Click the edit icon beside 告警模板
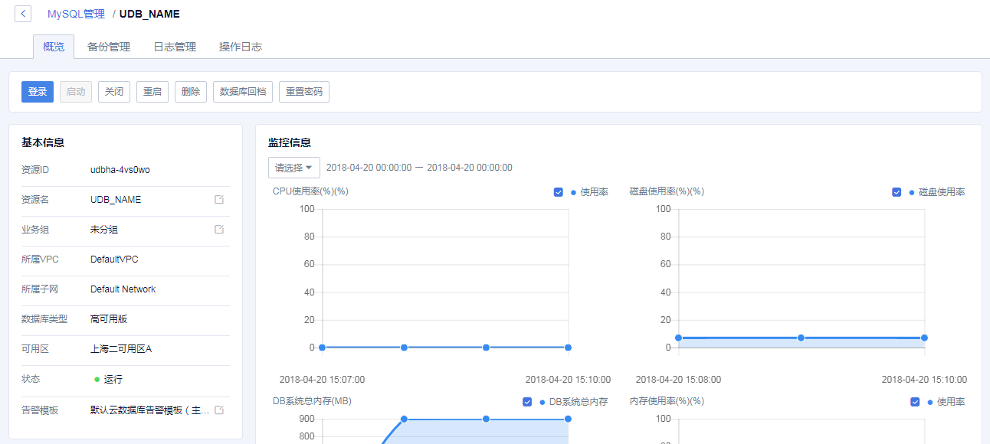This screenshot has height=444, width=990. pos(219,410)
